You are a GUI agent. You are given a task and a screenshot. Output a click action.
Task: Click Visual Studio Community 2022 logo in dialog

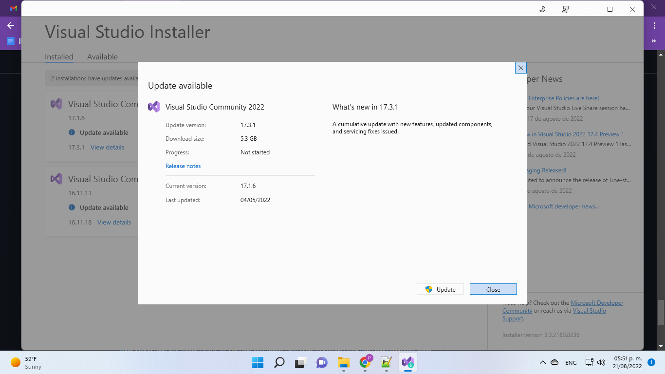(154, 107)
